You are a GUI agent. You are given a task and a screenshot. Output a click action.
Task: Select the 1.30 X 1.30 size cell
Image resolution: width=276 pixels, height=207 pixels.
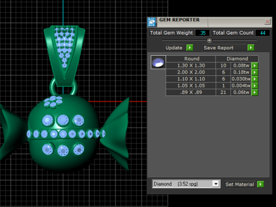click(191, 66)
